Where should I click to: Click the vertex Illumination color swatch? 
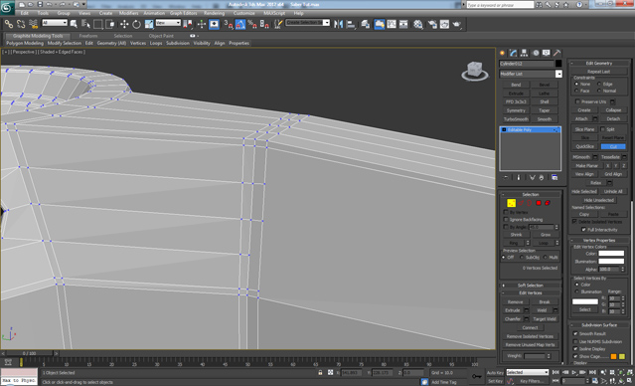tap(611, 261)
